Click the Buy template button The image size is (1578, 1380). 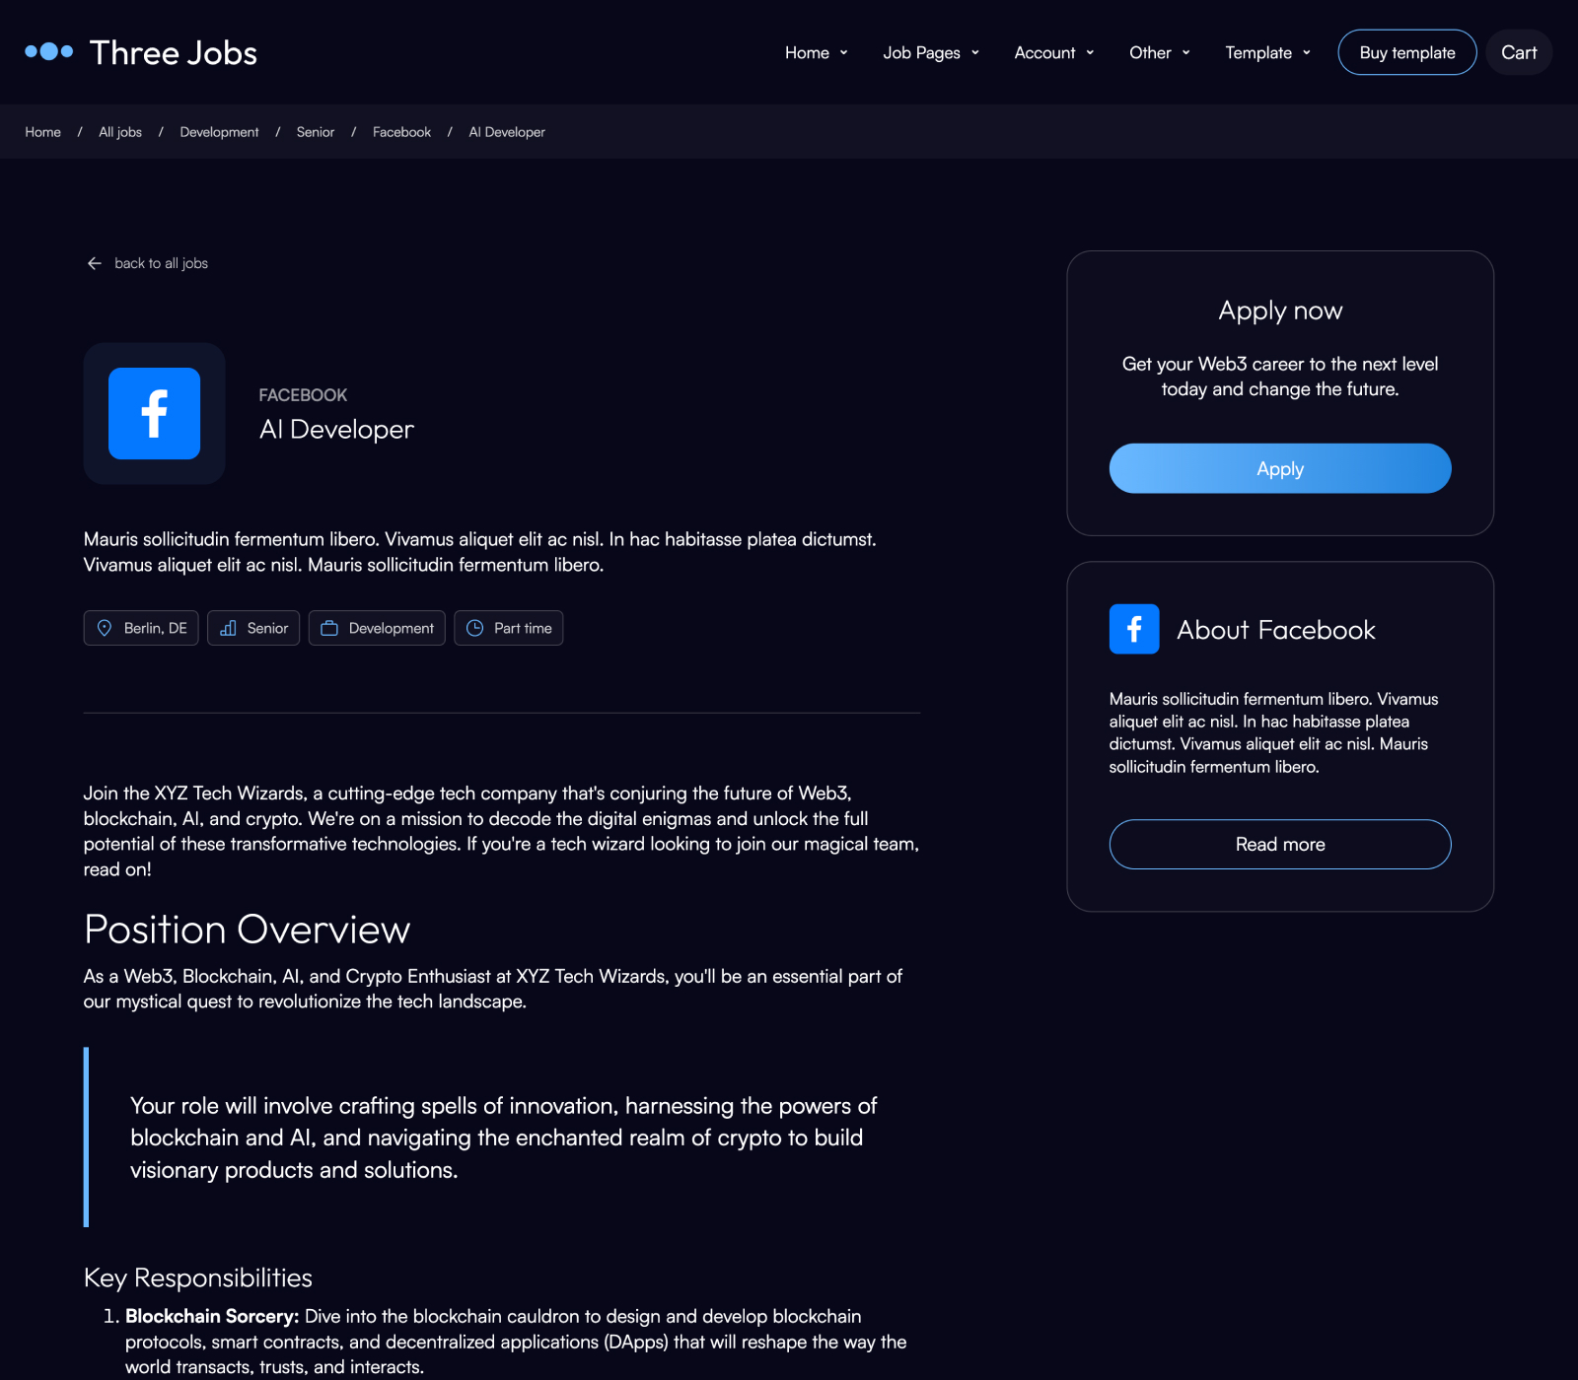pyautogui.click(x=1407, y=52)
